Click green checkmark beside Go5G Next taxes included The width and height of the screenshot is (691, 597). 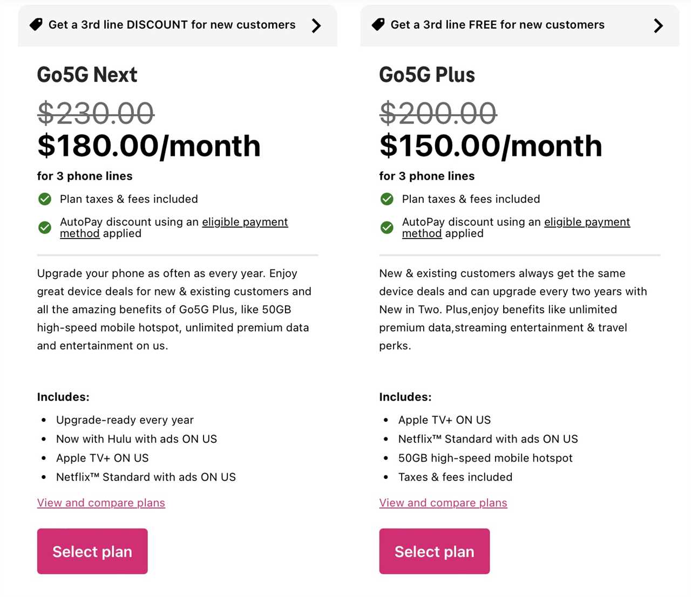45,199
